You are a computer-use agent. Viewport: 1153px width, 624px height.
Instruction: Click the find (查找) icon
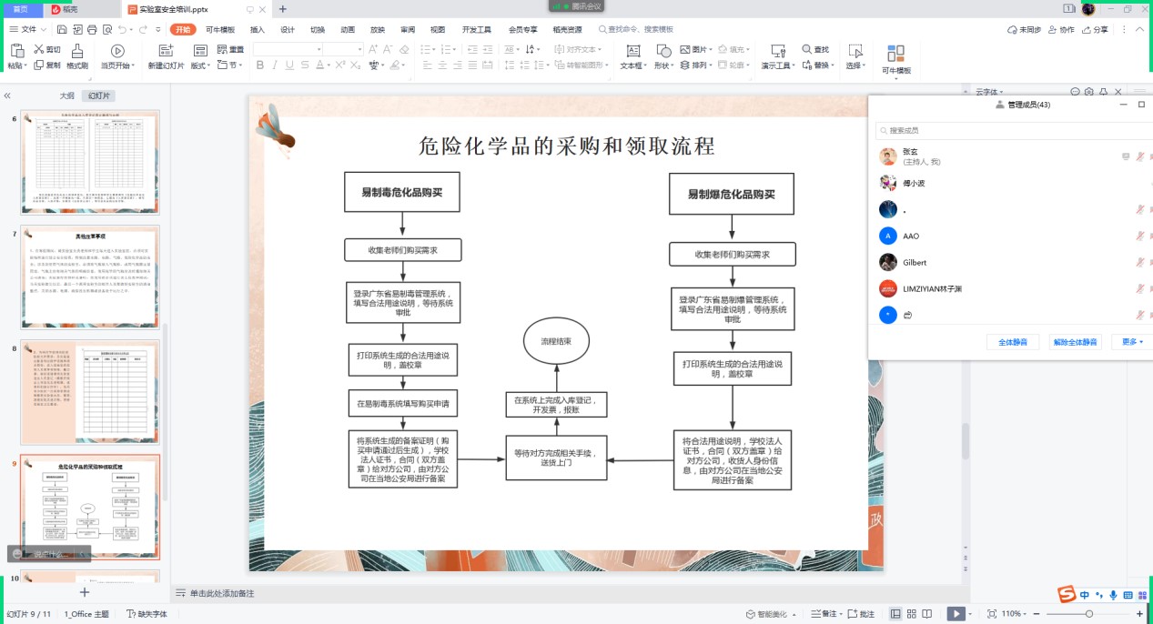pyautogui.click(x=814, y=49)
